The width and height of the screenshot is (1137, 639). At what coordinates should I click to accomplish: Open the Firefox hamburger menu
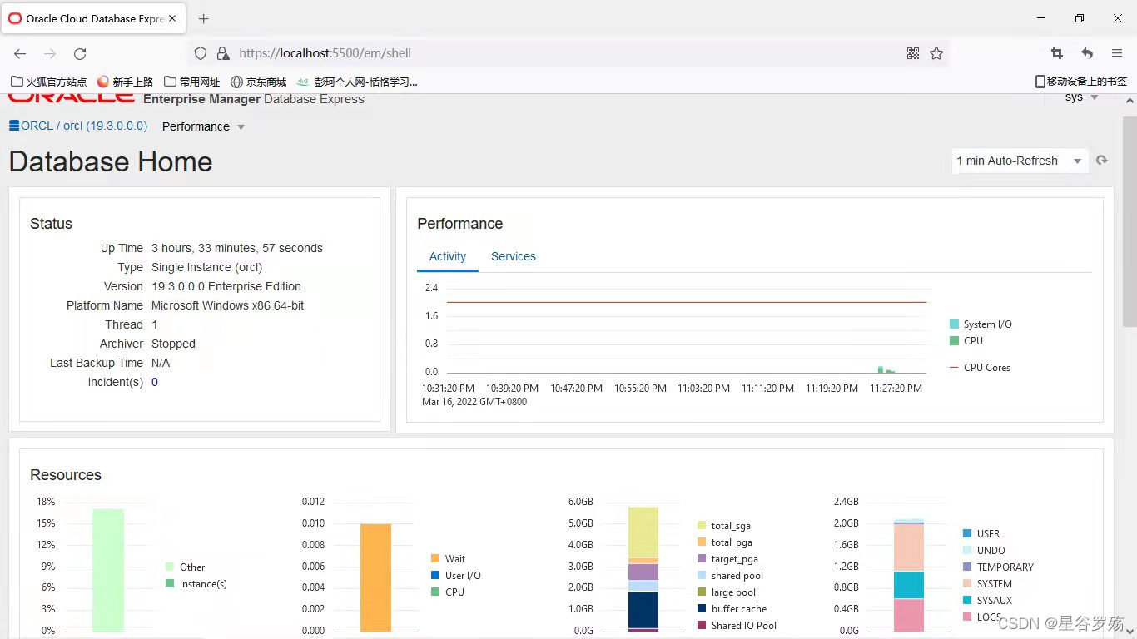[1117, 53]
